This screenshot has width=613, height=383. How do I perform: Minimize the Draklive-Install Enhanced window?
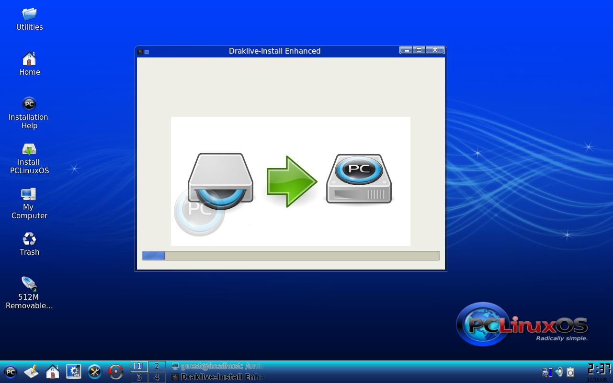coord(406,50)
